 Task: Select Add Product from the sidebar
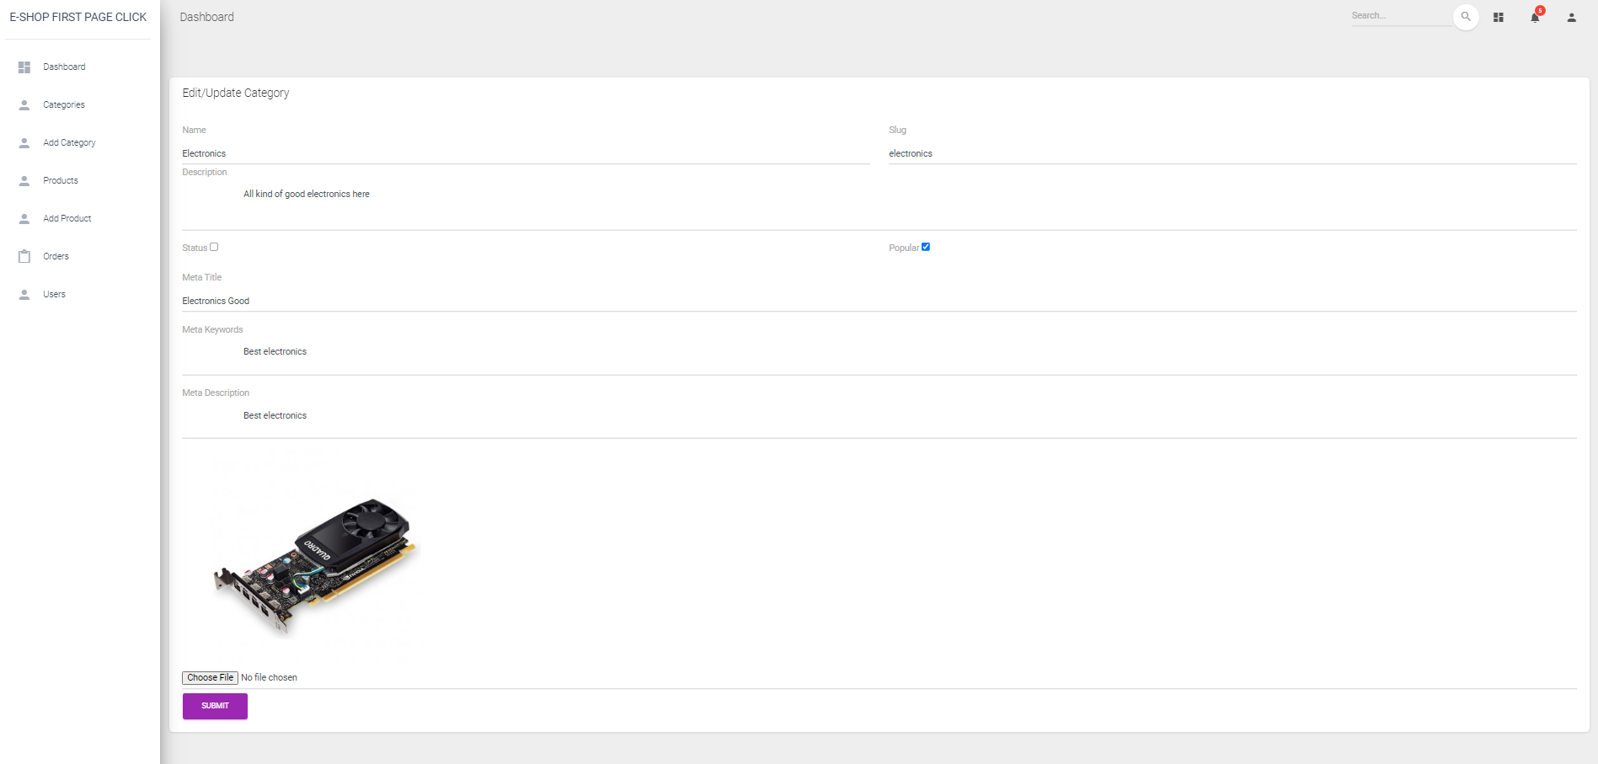click(x=67, y=218)
